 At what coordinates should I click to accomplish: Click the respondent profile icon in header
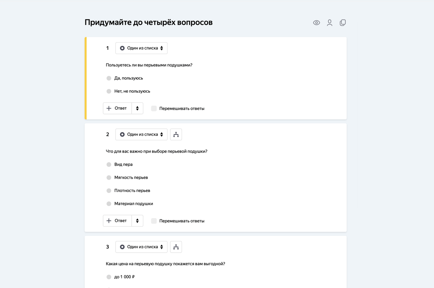click(x=329, y=22)
